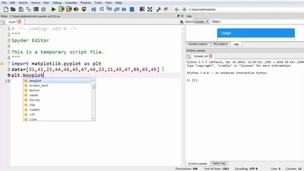
Task: Open the Help menu
Action: (118, 3)
